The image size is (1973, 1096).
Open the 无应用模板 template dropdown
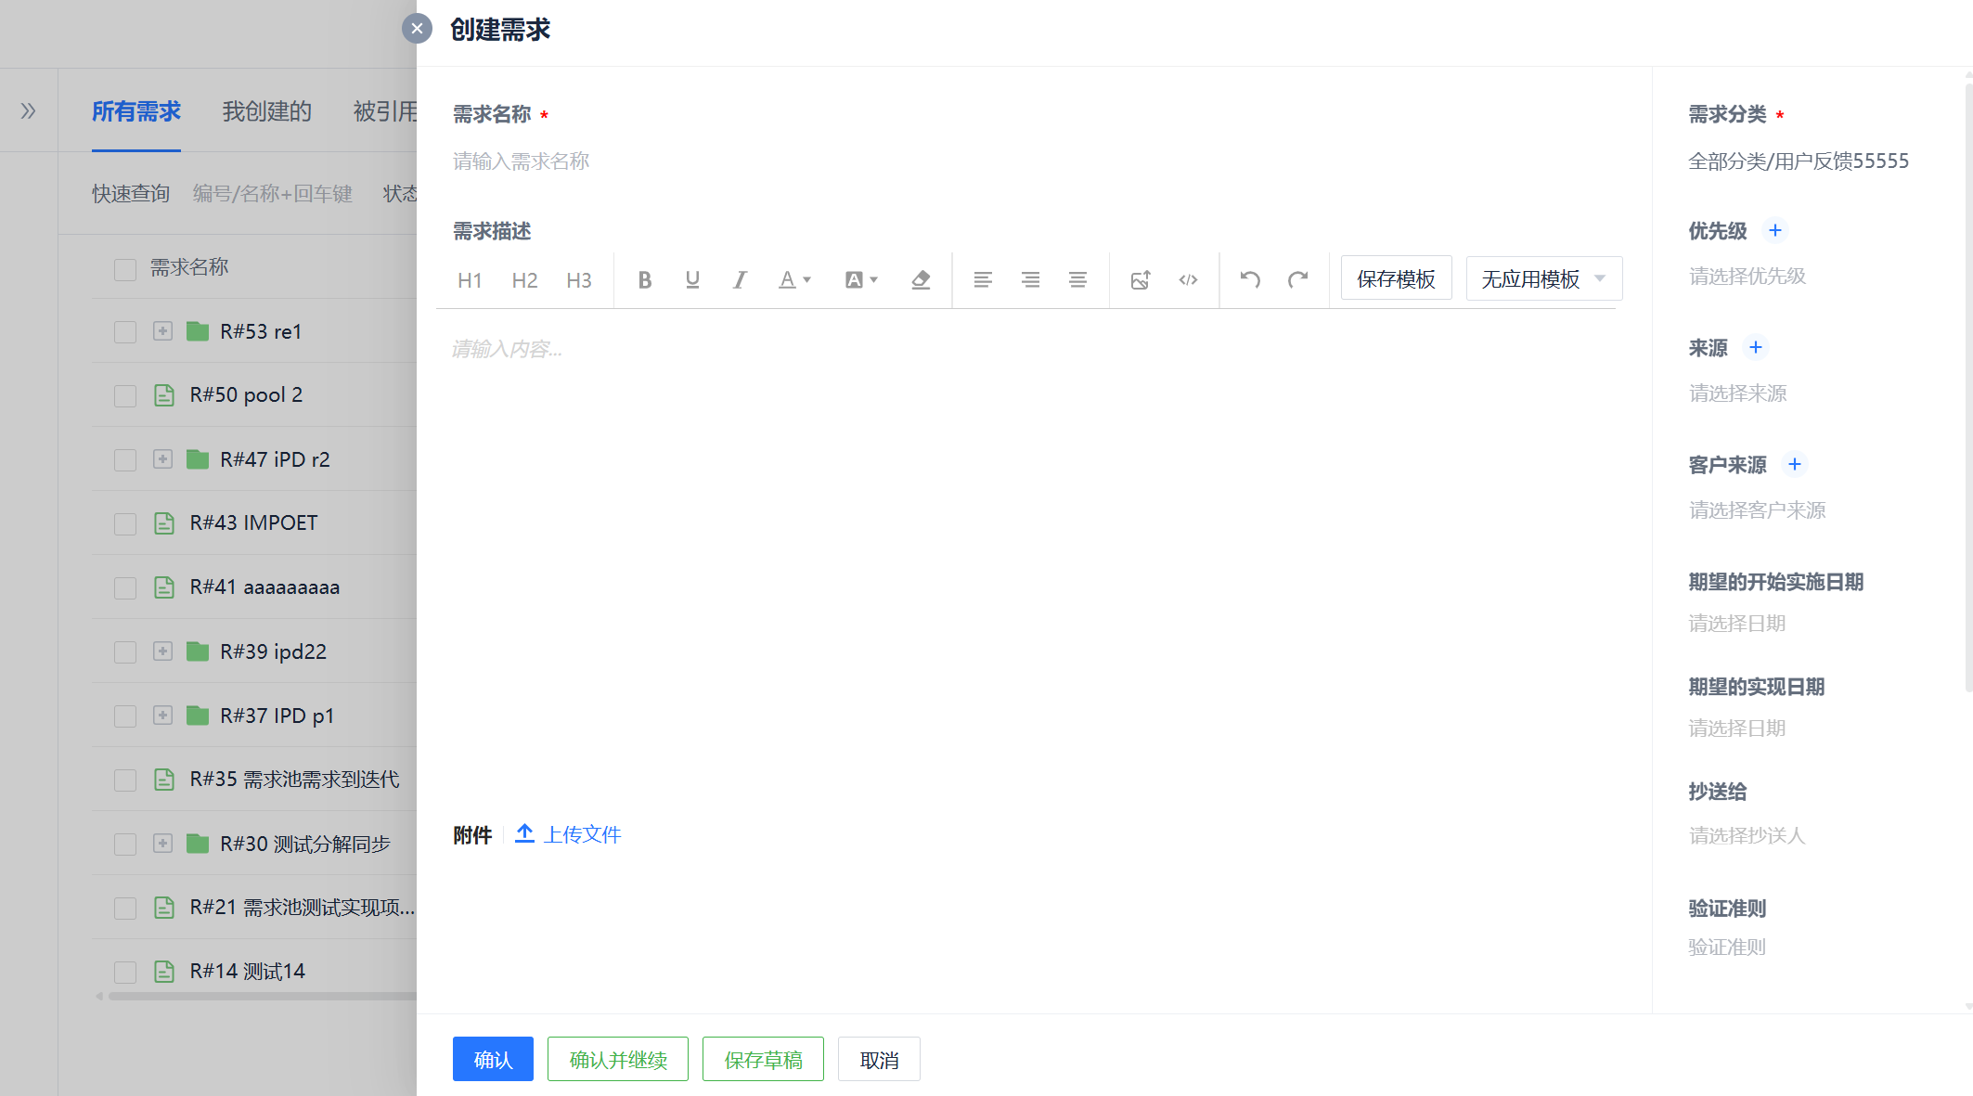(1541, 278)
